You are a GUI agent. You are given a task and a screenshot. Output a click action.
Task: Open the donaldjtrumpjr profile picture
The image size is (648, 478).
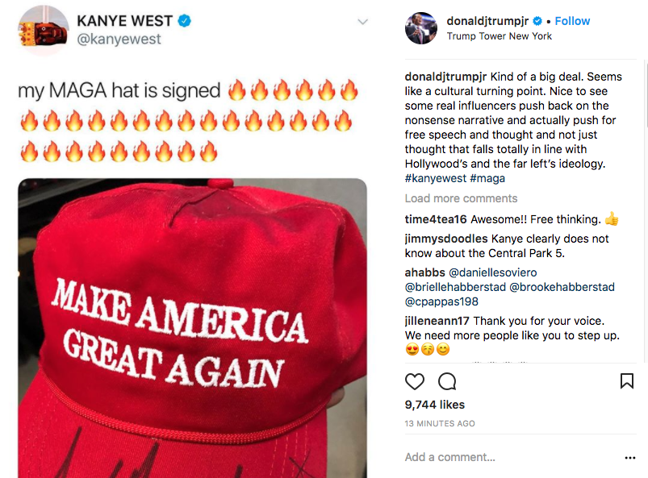tap(421, 28)
